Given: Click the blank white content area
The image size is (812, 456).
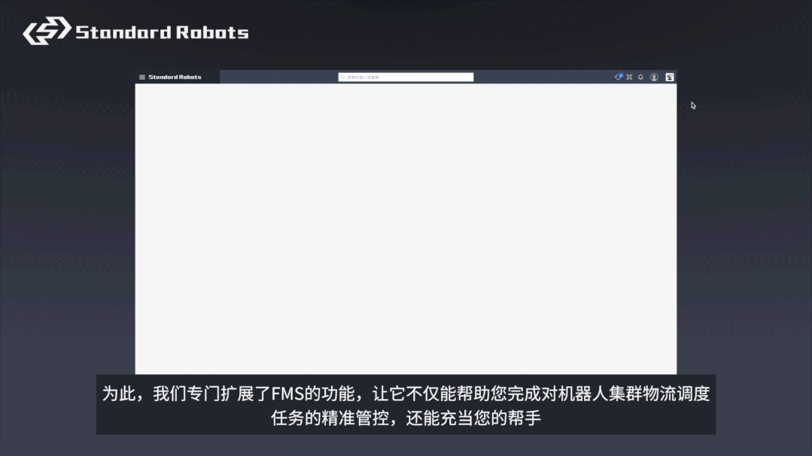Looking at the screenshot, I should coord(406,225).
